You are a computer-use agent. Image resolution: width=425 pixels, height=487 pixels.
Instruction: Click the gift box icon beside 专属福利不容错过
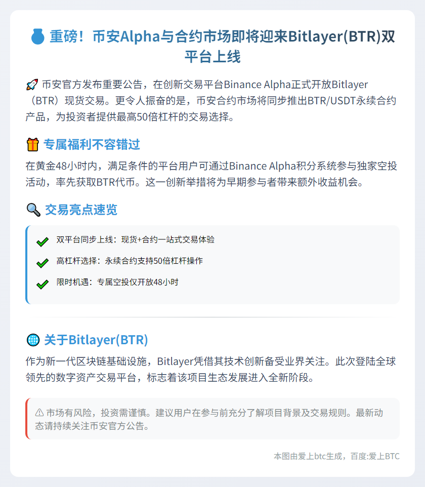click(32, 145)
